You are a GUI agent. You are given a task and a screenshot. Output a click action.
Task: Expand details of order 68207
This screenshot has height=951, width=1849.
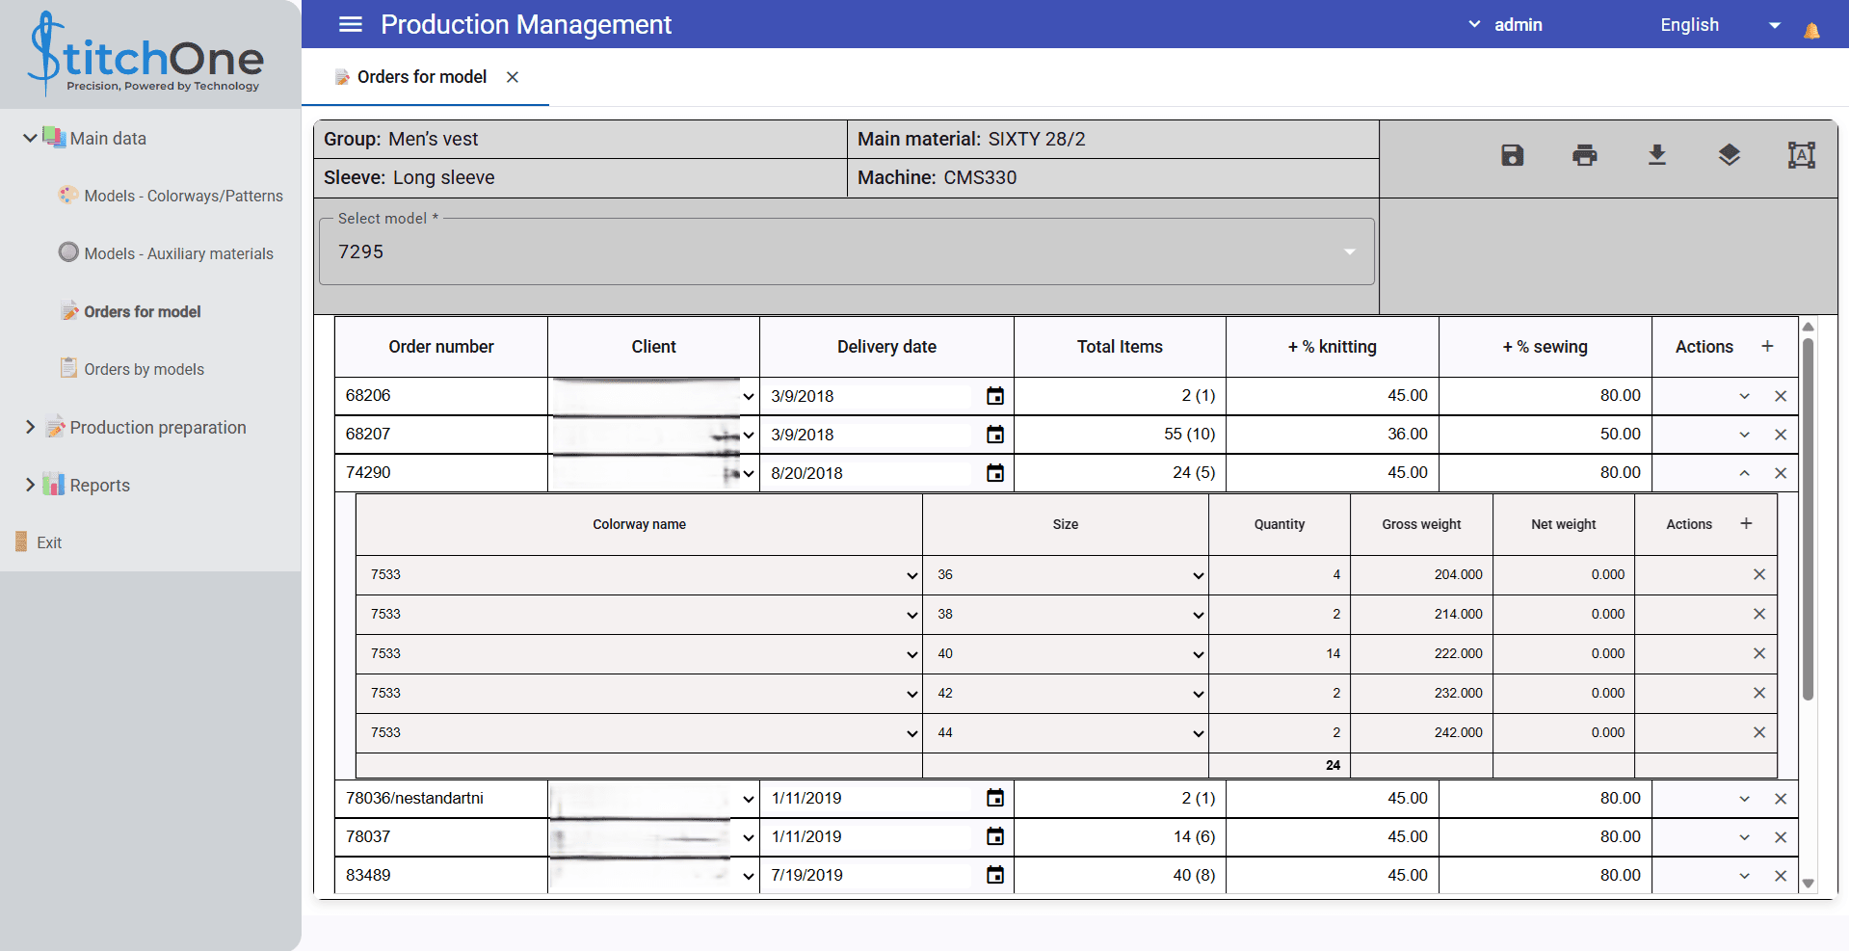(1744, 435)
